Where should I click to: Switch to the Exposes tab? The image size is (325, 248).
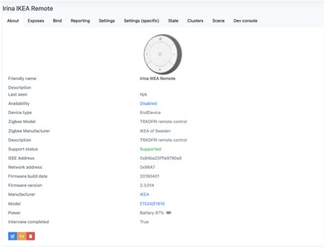click(36, 20)
